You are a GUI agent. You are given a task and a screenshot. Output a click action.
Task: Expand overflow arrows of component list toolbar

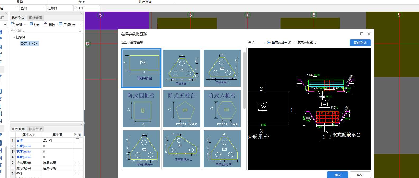pyautogui.click(x=81, y=25)
